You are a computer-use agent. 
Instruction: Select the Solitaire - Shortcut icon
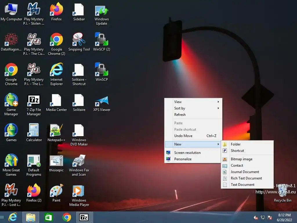[x=79, y=74]
